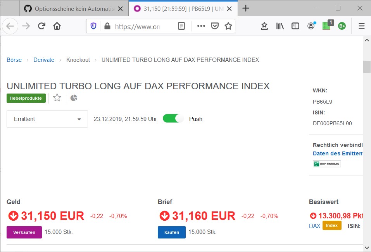Open the Firefox Account profile icon
The height and width of the screenshot is (252, 371).
311,26
